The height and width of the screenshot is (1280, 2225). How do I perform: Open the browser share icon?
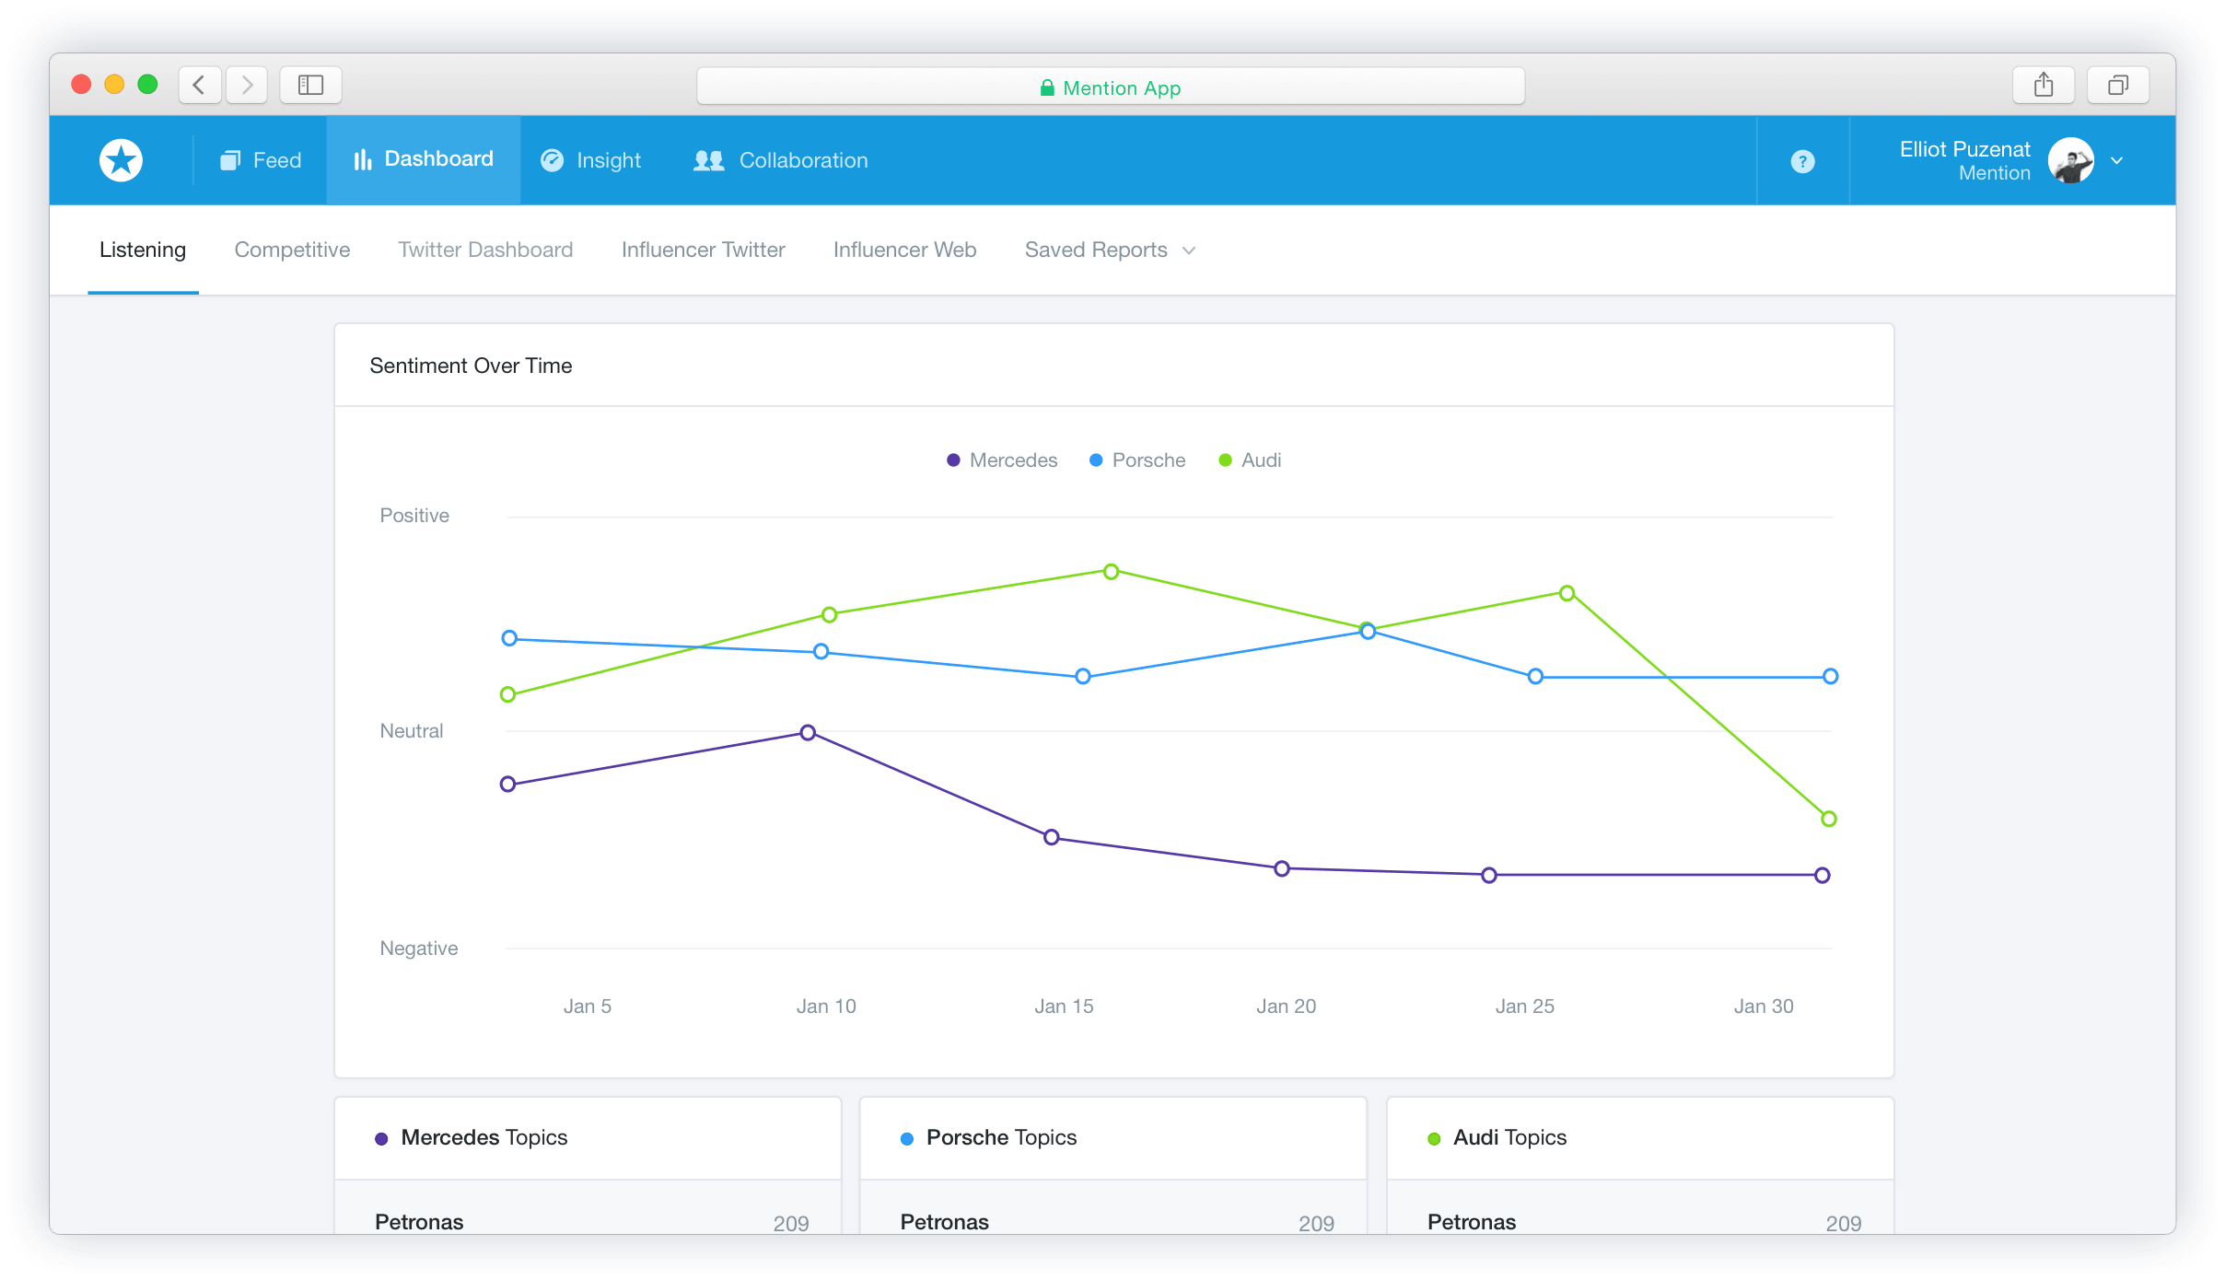pos(2044,84)
